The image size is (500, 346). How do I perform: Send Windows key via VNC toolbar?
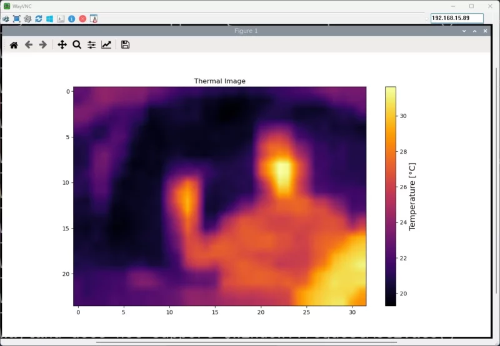click(x=49, y=19)
